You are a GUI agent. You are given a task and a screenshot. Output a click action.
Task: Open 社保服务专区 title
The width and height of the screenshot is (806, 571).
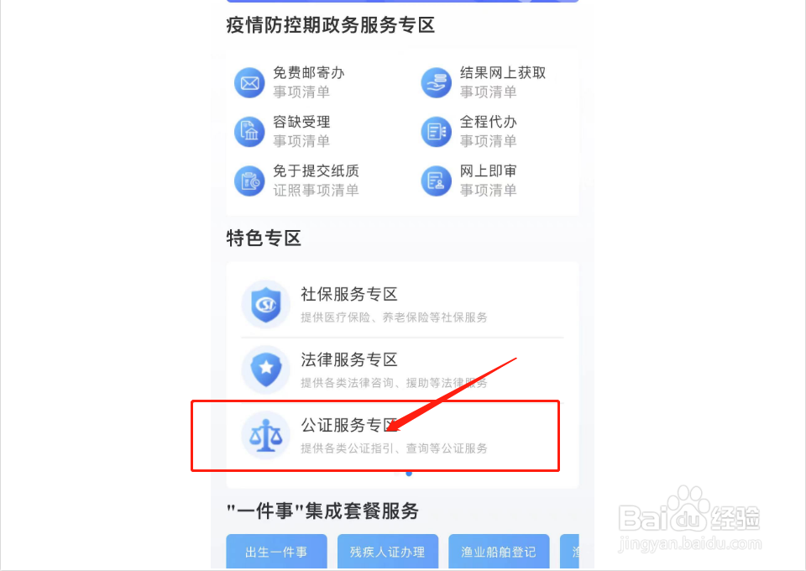[349, 294]
